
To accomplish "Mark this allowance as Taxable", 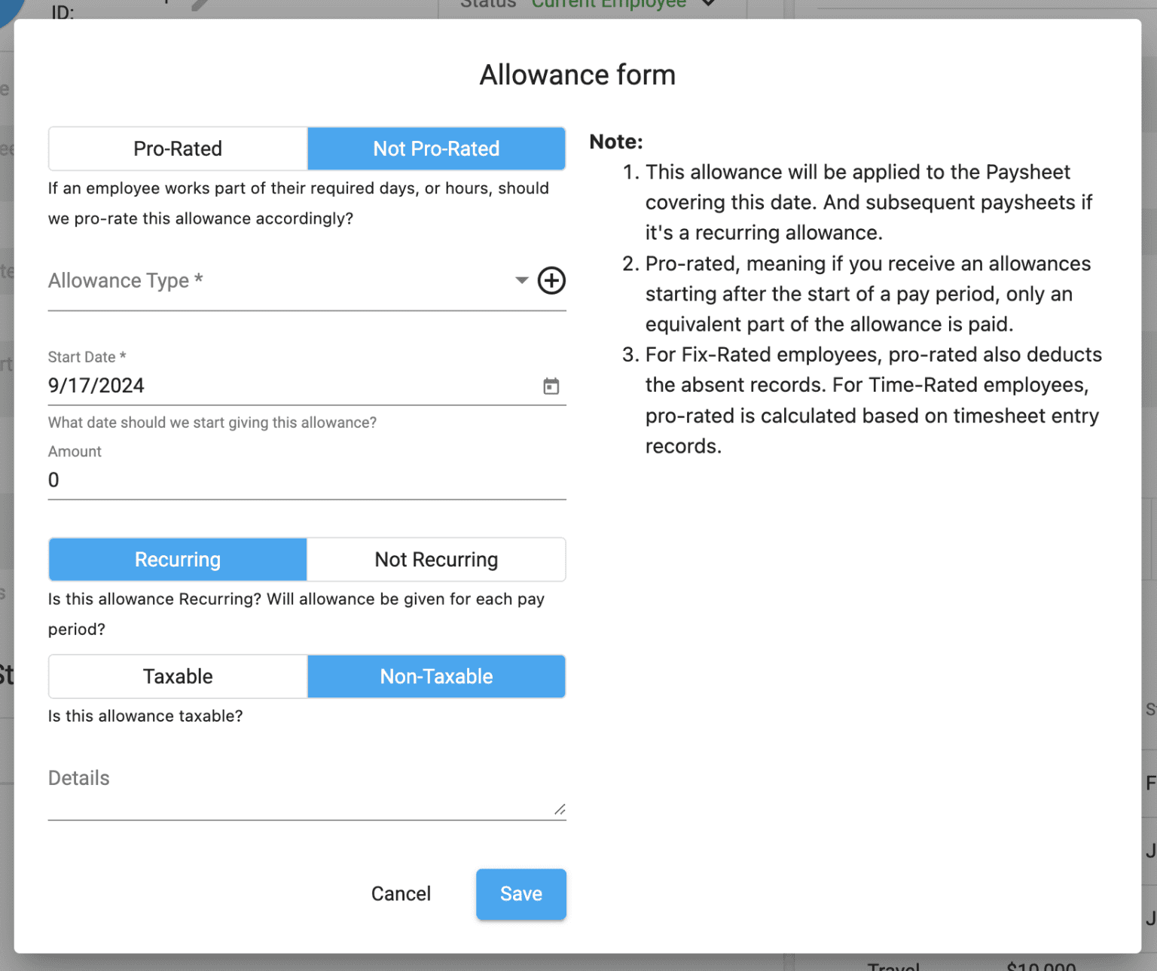I will pos(177,676).
